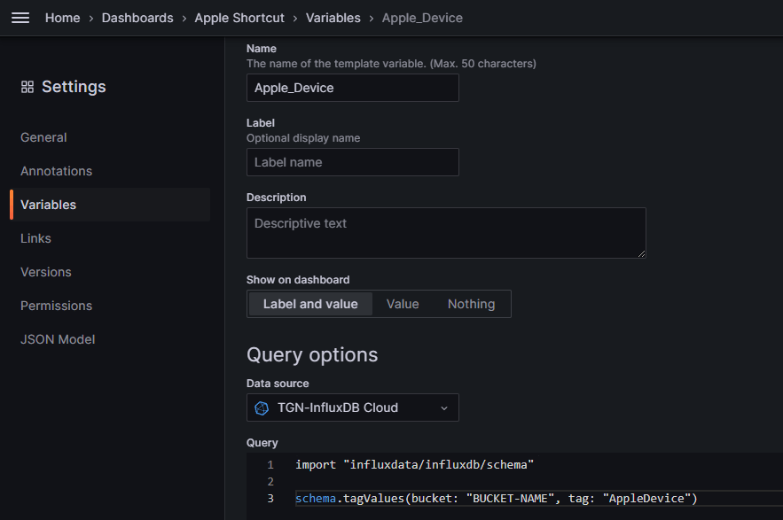Select 'Value' display option
The image size is (783, 520).
coord(403,304)
